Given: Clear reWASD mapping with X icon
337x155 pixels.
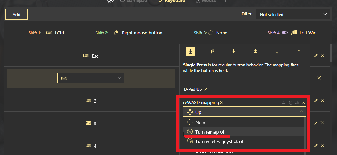Looking at the screenshot, I should [222, 102].
